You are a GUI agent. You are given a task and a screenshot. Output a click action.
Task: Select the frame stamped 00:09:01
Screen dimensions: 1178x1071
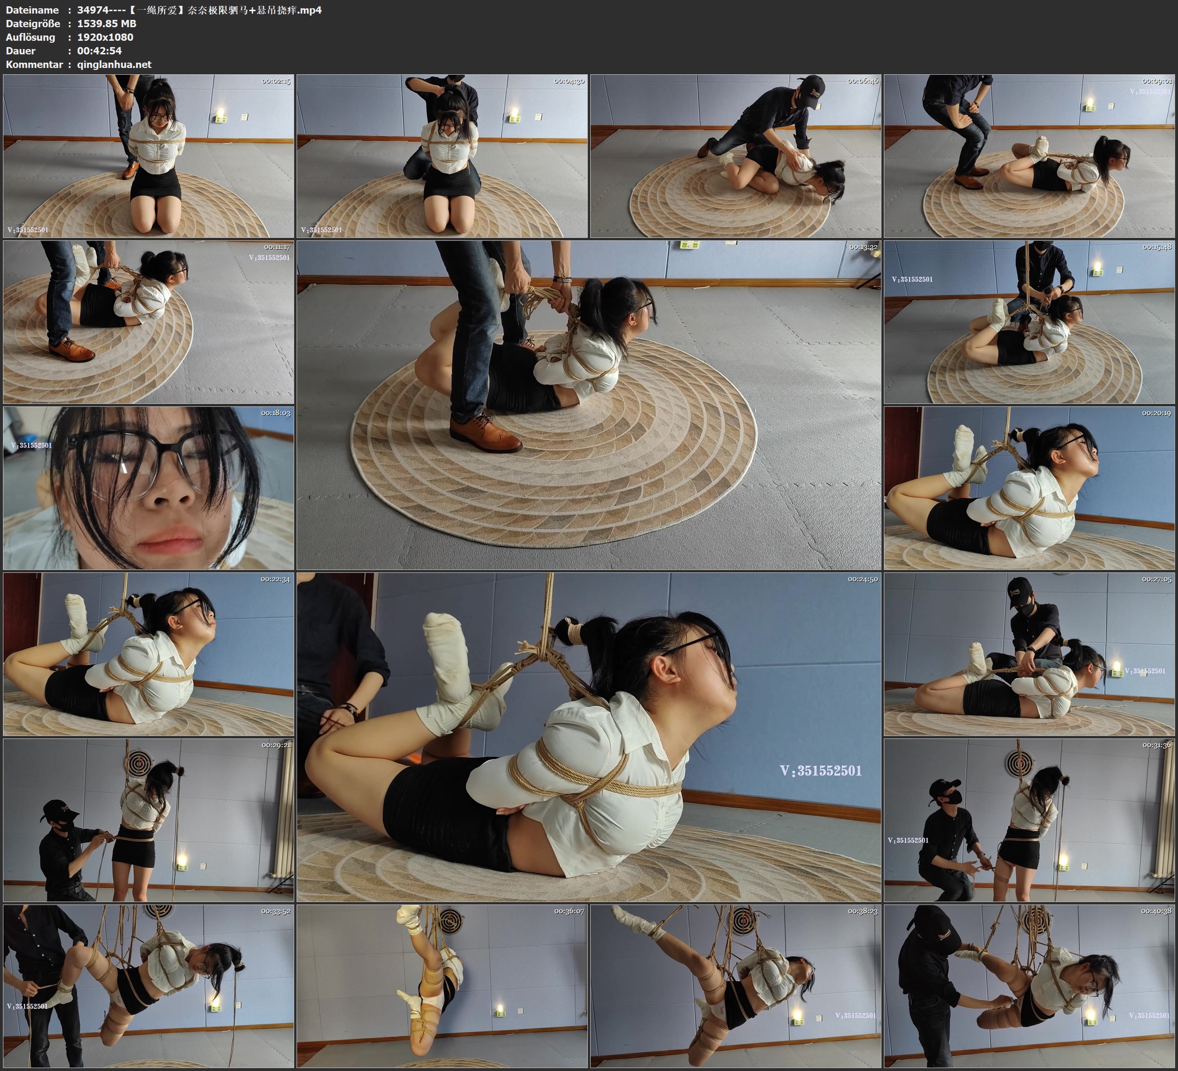coord(1029,155)
